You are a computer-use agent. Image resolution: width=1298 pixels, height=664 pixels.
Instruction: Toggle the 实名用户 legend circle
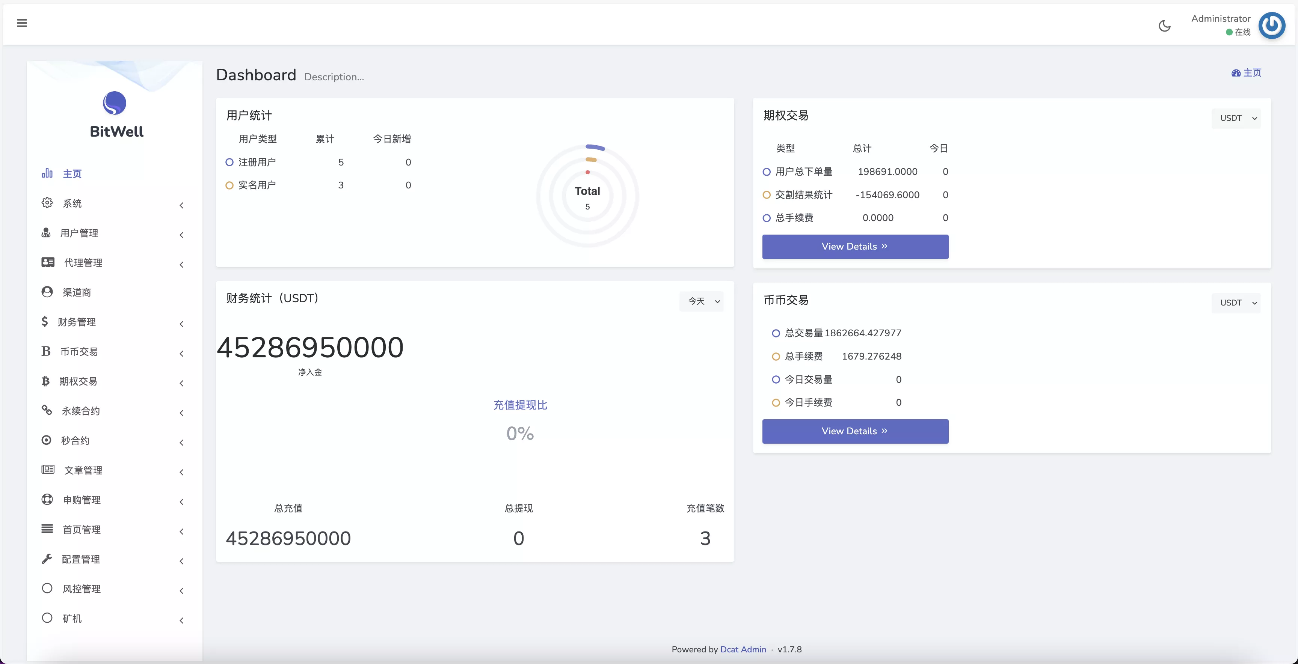point(229,185)
